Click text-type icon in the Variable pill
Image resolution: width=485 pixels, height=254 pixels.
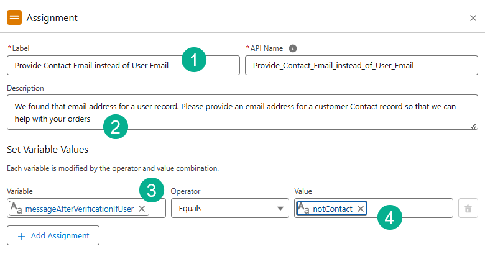click(17, 209)
